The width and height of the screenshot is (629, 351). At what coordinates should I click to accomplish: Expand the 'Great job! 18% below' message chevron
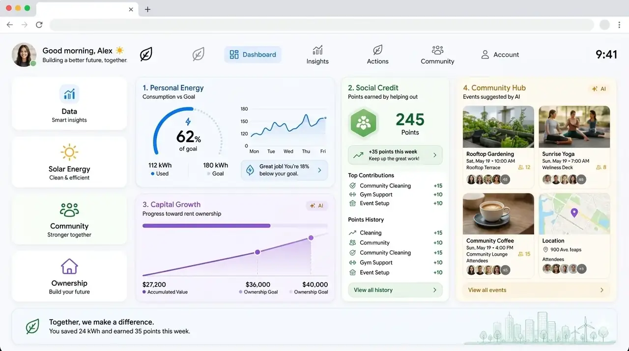pos(319,170)
